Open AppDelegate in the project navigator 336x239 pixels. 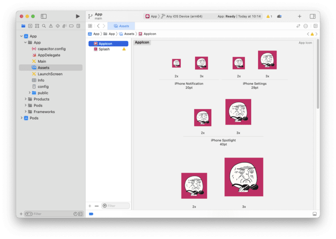49,55
